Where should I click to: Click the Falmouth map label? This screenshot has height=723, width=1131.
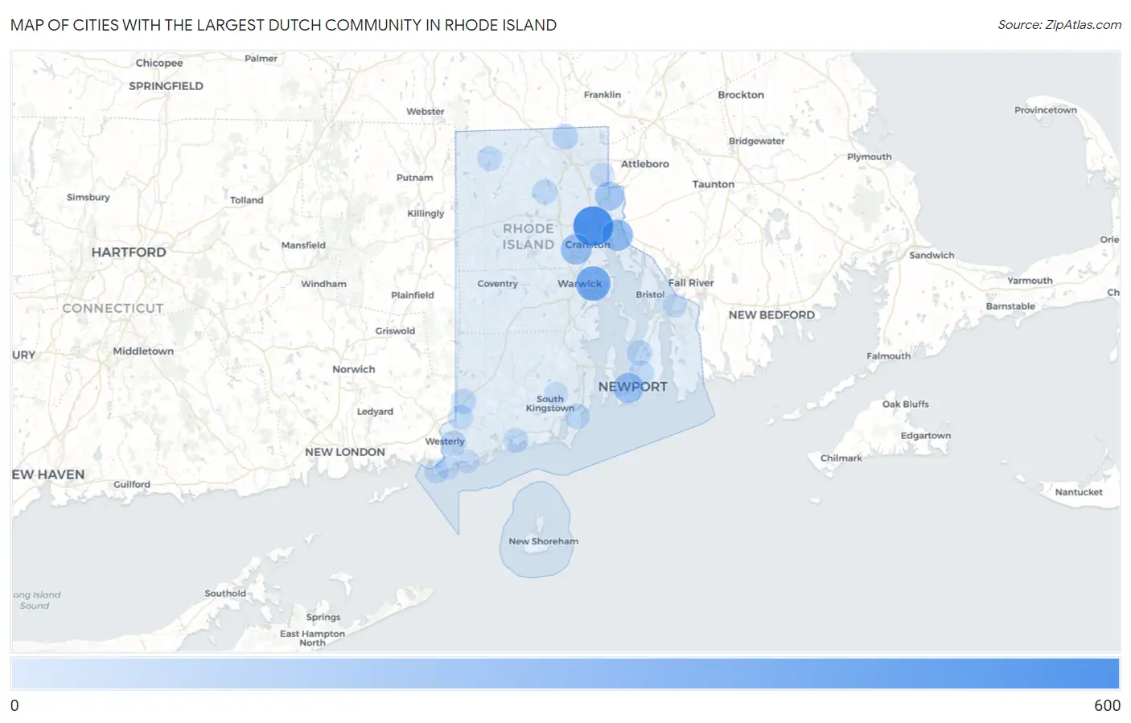pos(888,356)
